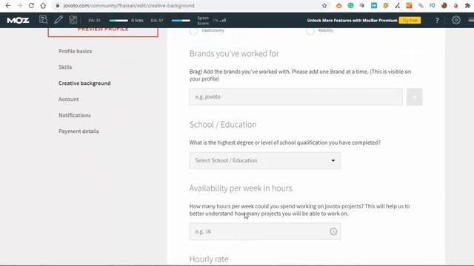Screen dimensions: 474x266
Task: Click Spam Score bars indicator in MozBar
Action: click(223, 21)
